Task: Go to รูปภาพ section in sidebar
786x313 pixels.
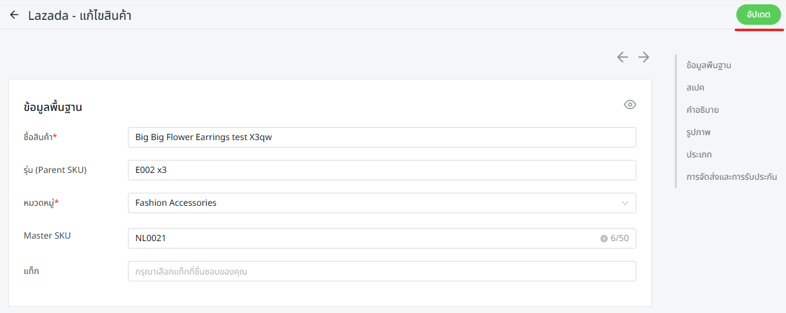Action: tap(698, 132)
